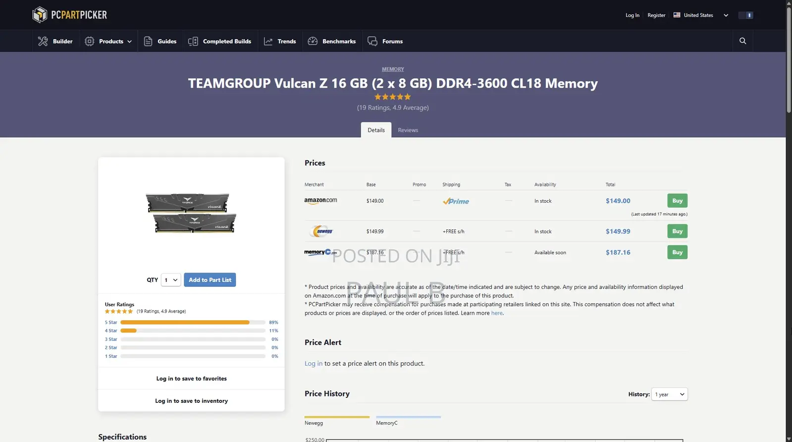Viewport: 792px width, 442px height.
Task: Toggle the dark mode theme switch
Action: 746,15
